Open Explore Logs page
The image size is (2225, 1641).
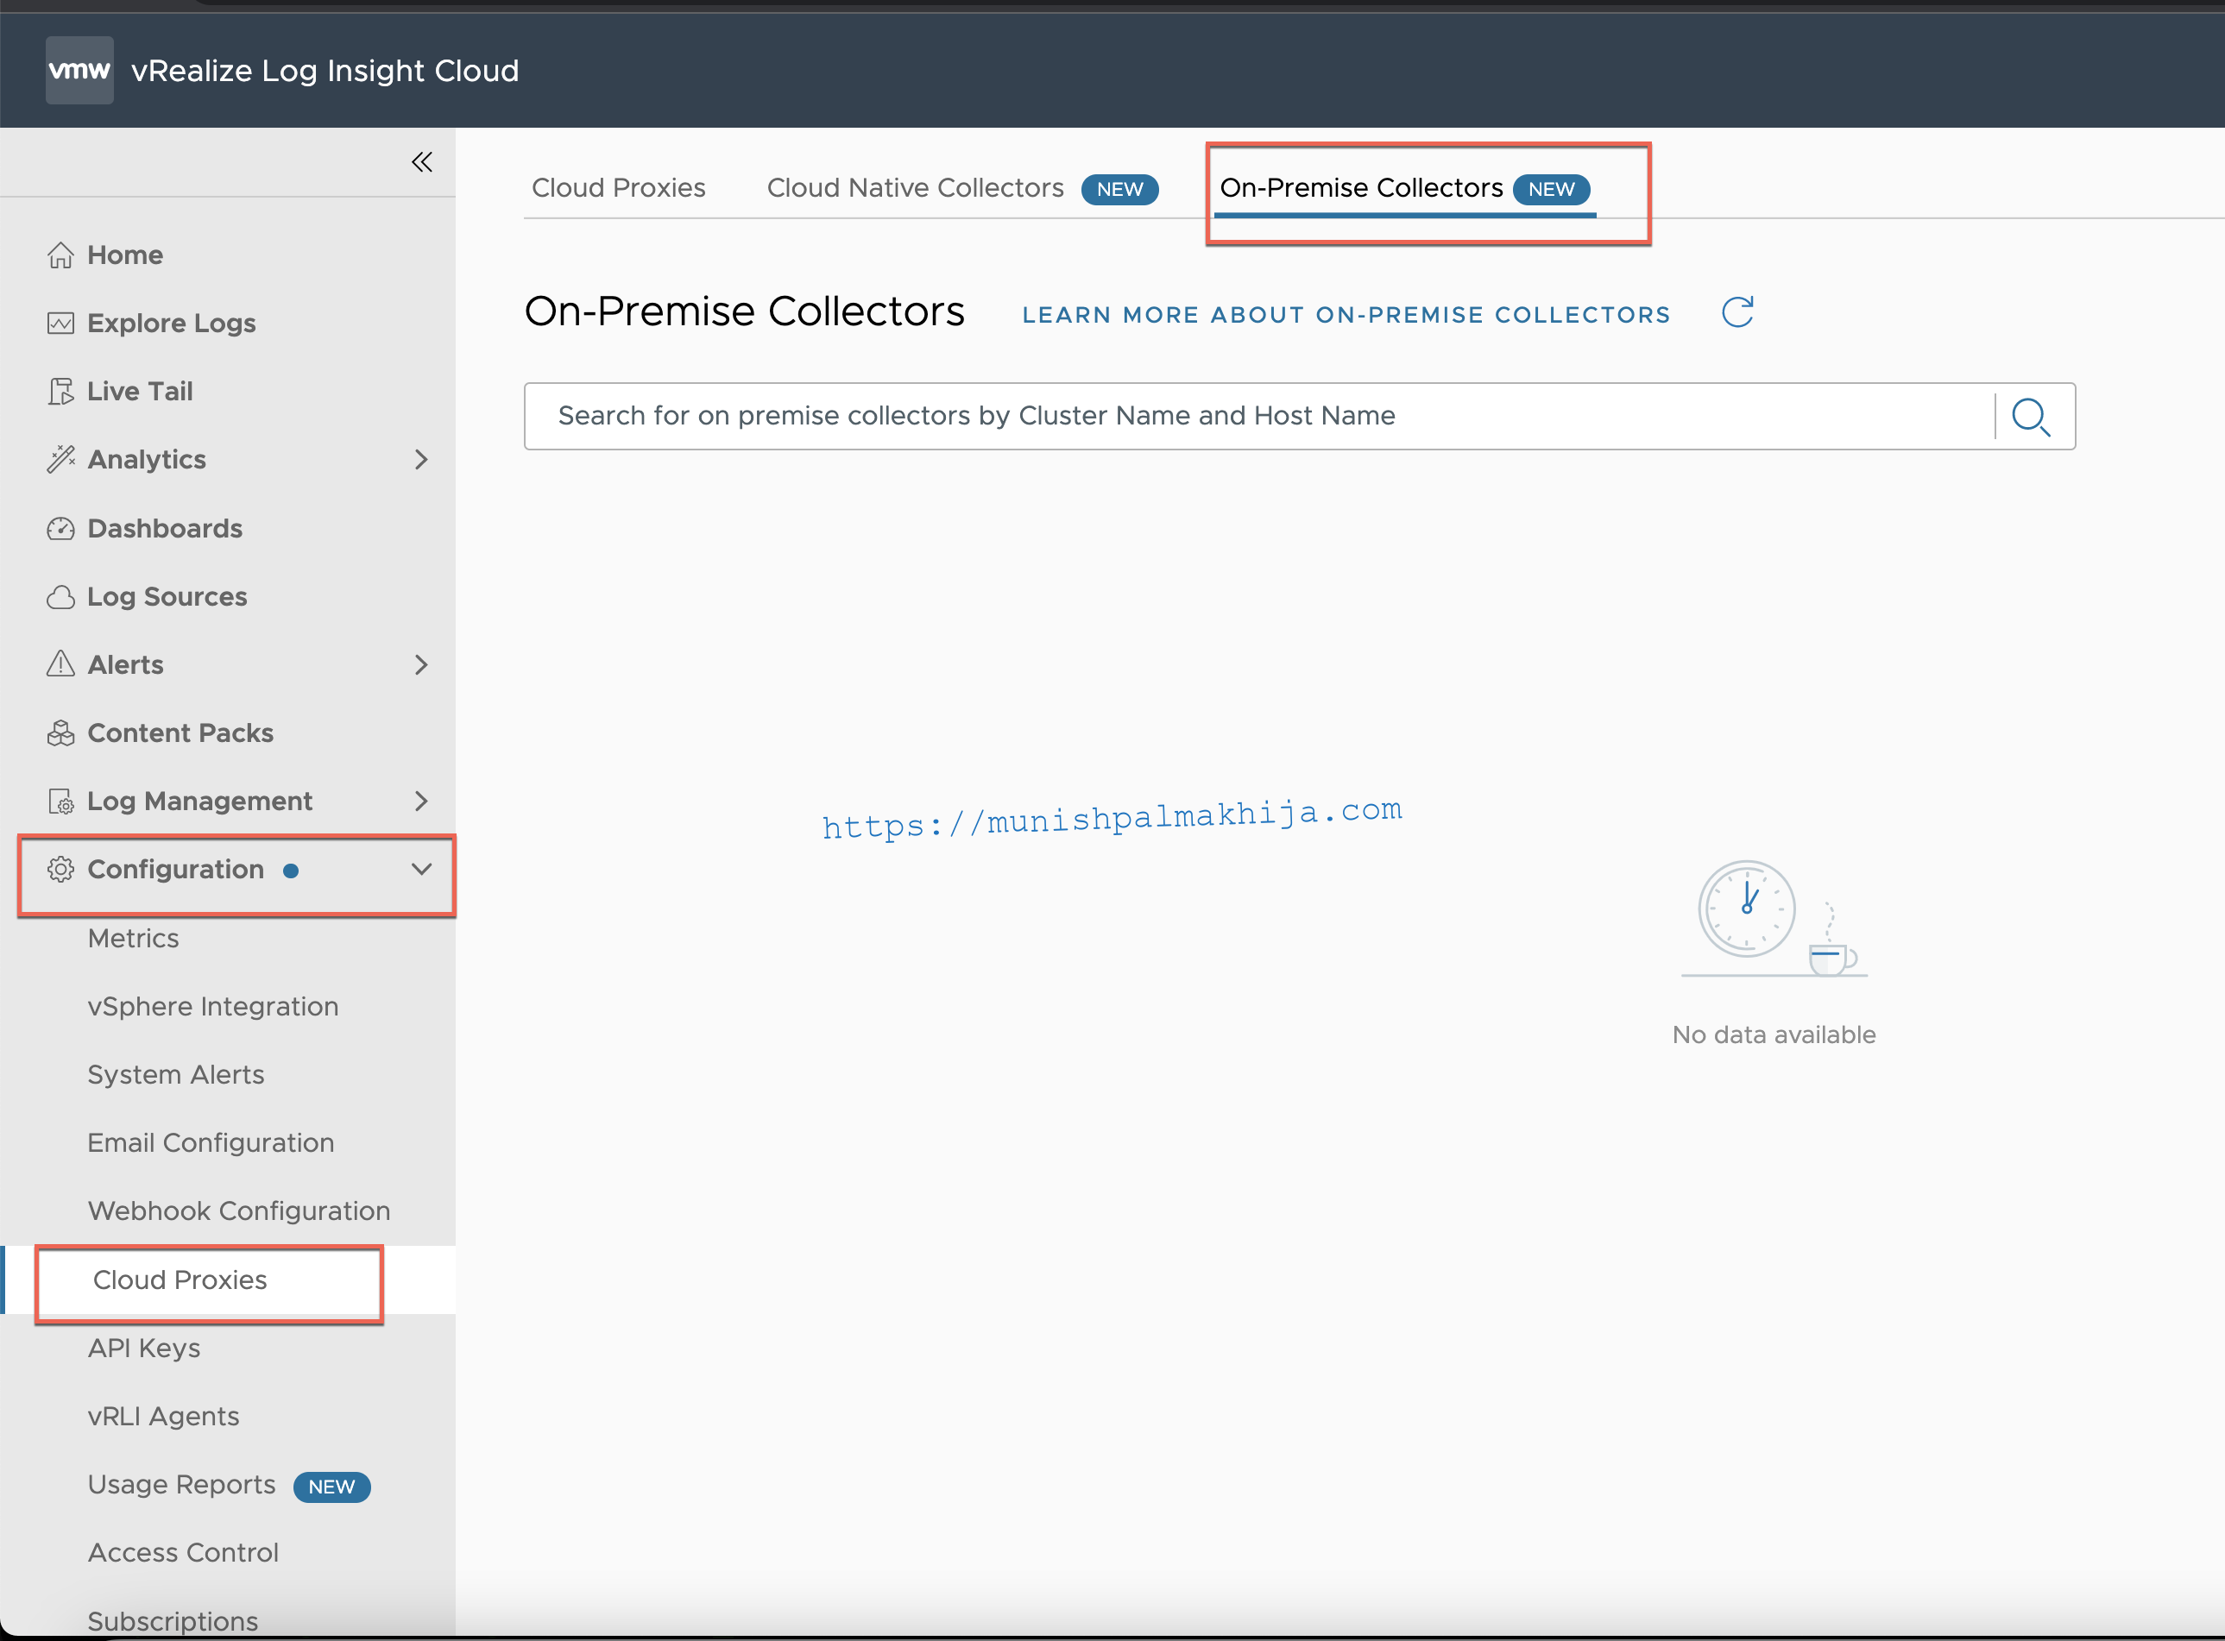point(171,323)
